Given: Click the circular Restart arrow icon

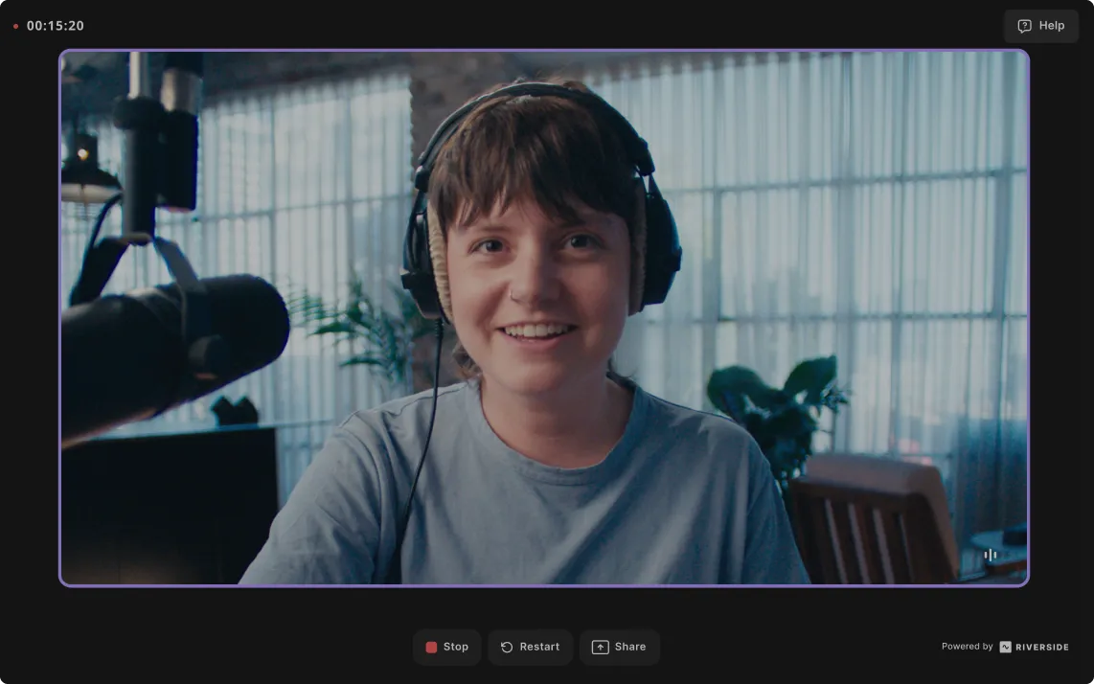Looking at the screenshot, I should pyautogui.click(x=505, y=647).
